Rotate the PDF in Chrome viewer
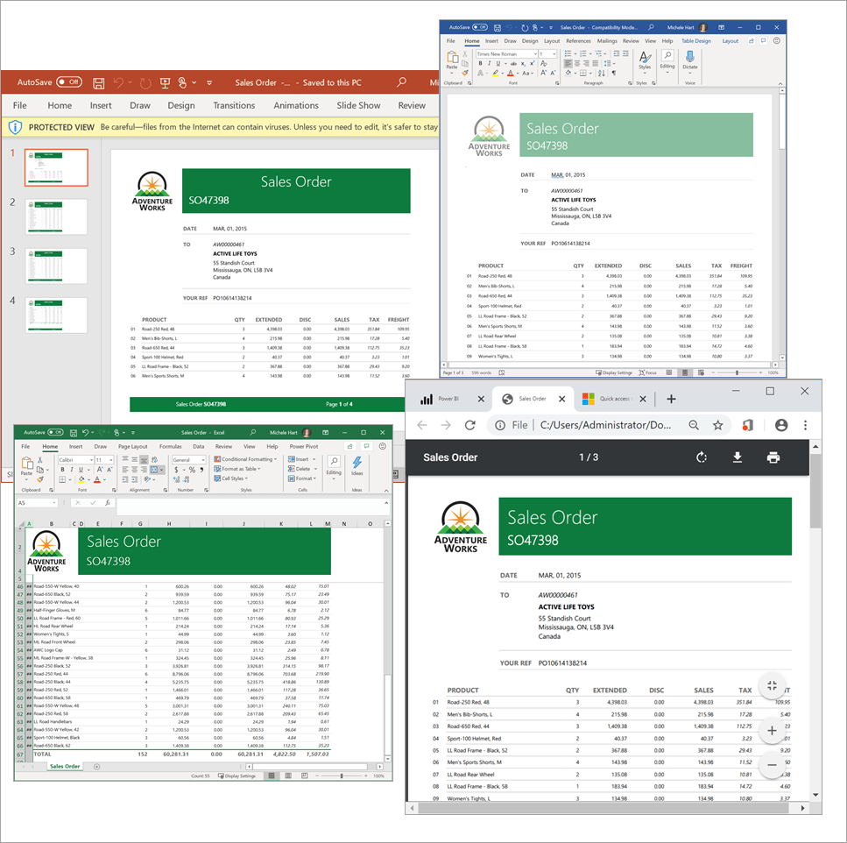847x843 pixels. click(701, 457)
